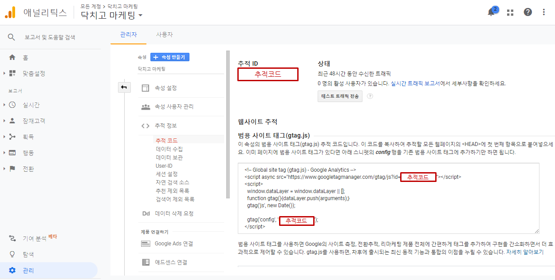Open the help question mark icon
Image resolution: width=555 pixels, height=280 pixels.
coord(527,12)
